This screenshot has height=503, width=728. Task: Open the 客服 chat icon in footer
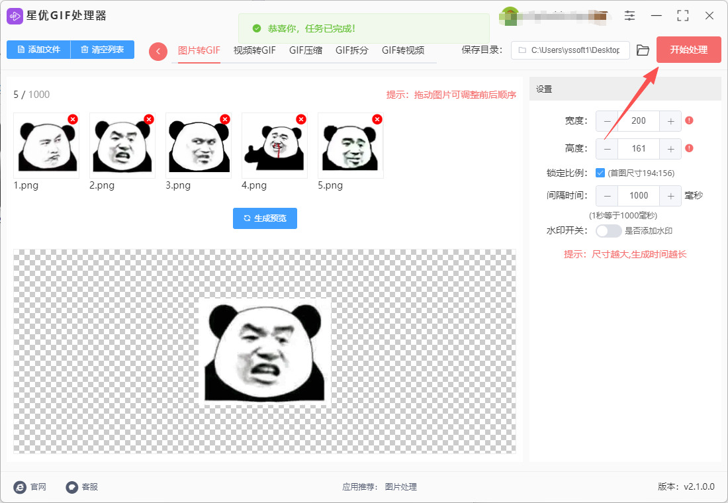[71, 486]
